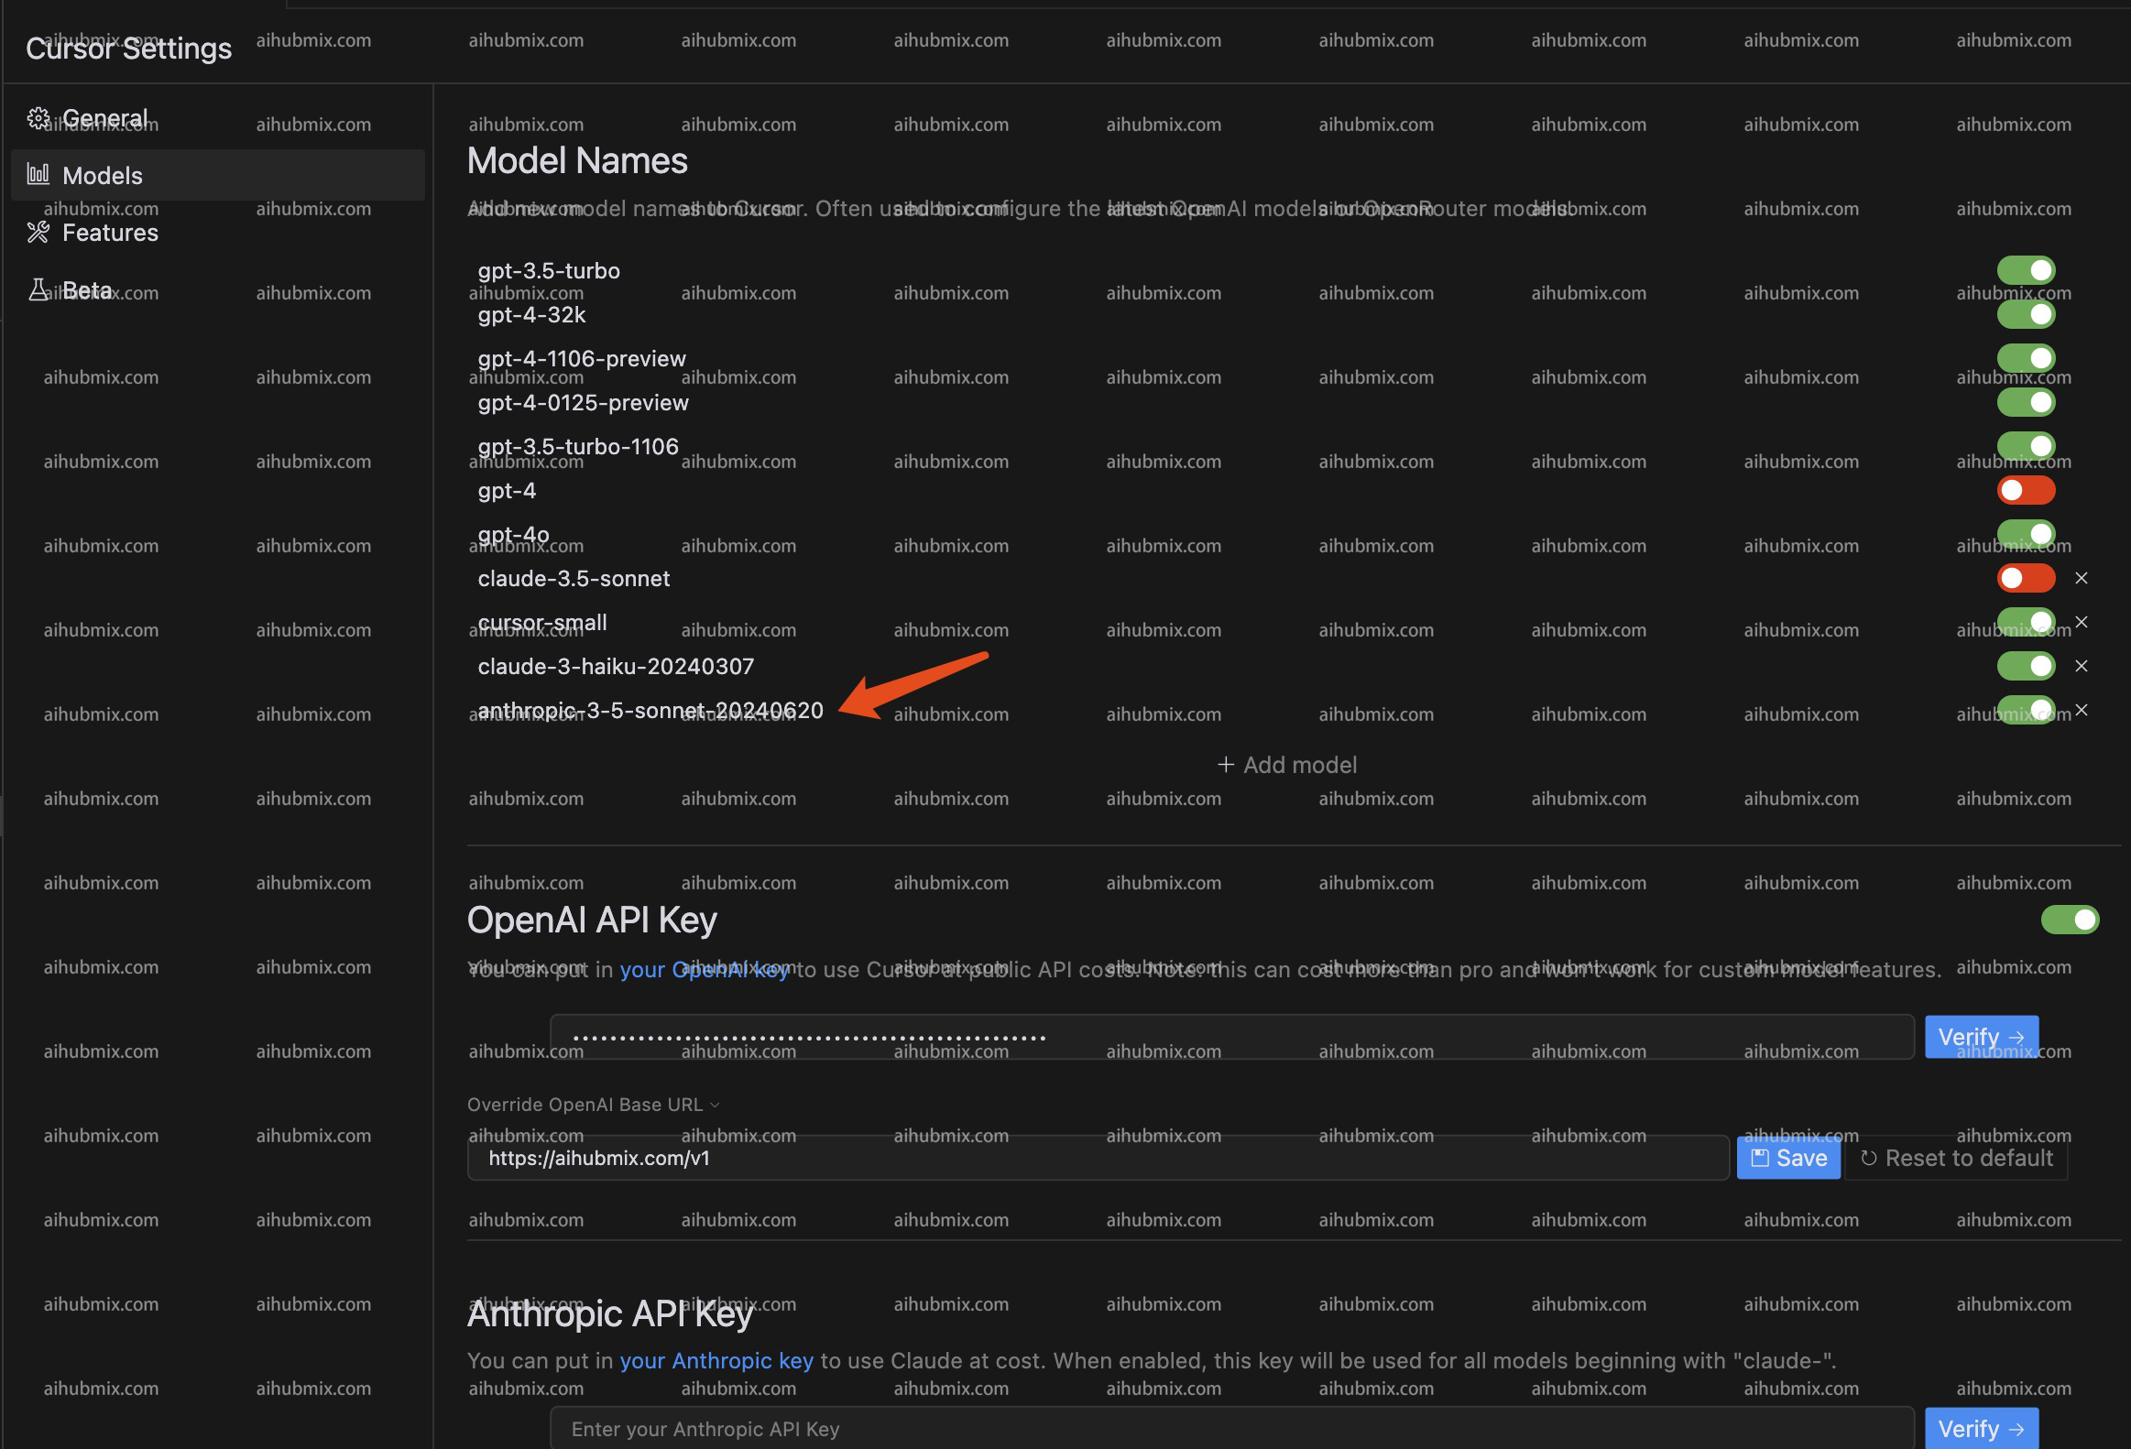Click the General gear icon in sidebar
The height and width of the screenshot is (1449, 2131).
(x=38, y=118)
